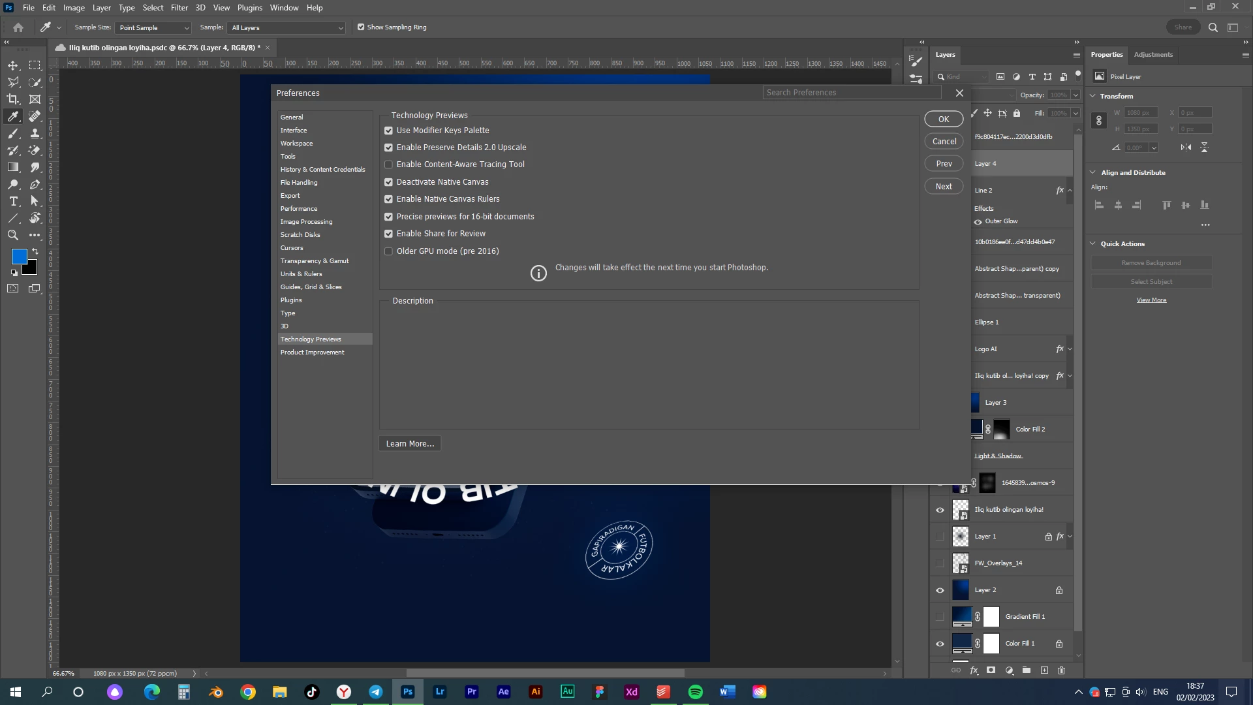Select Performance in preferences list

point(299,209)
